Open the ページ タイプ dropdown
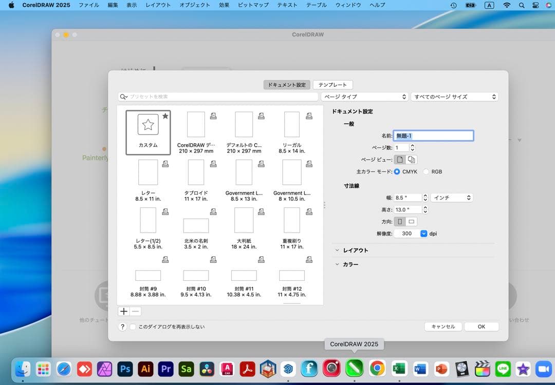Viewport: 555px width, 385px height. (364, 97)
